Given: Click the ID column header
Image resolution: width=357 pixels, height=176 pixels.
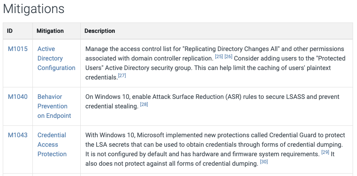Looking at the screenshot, I should pos(10,31).
